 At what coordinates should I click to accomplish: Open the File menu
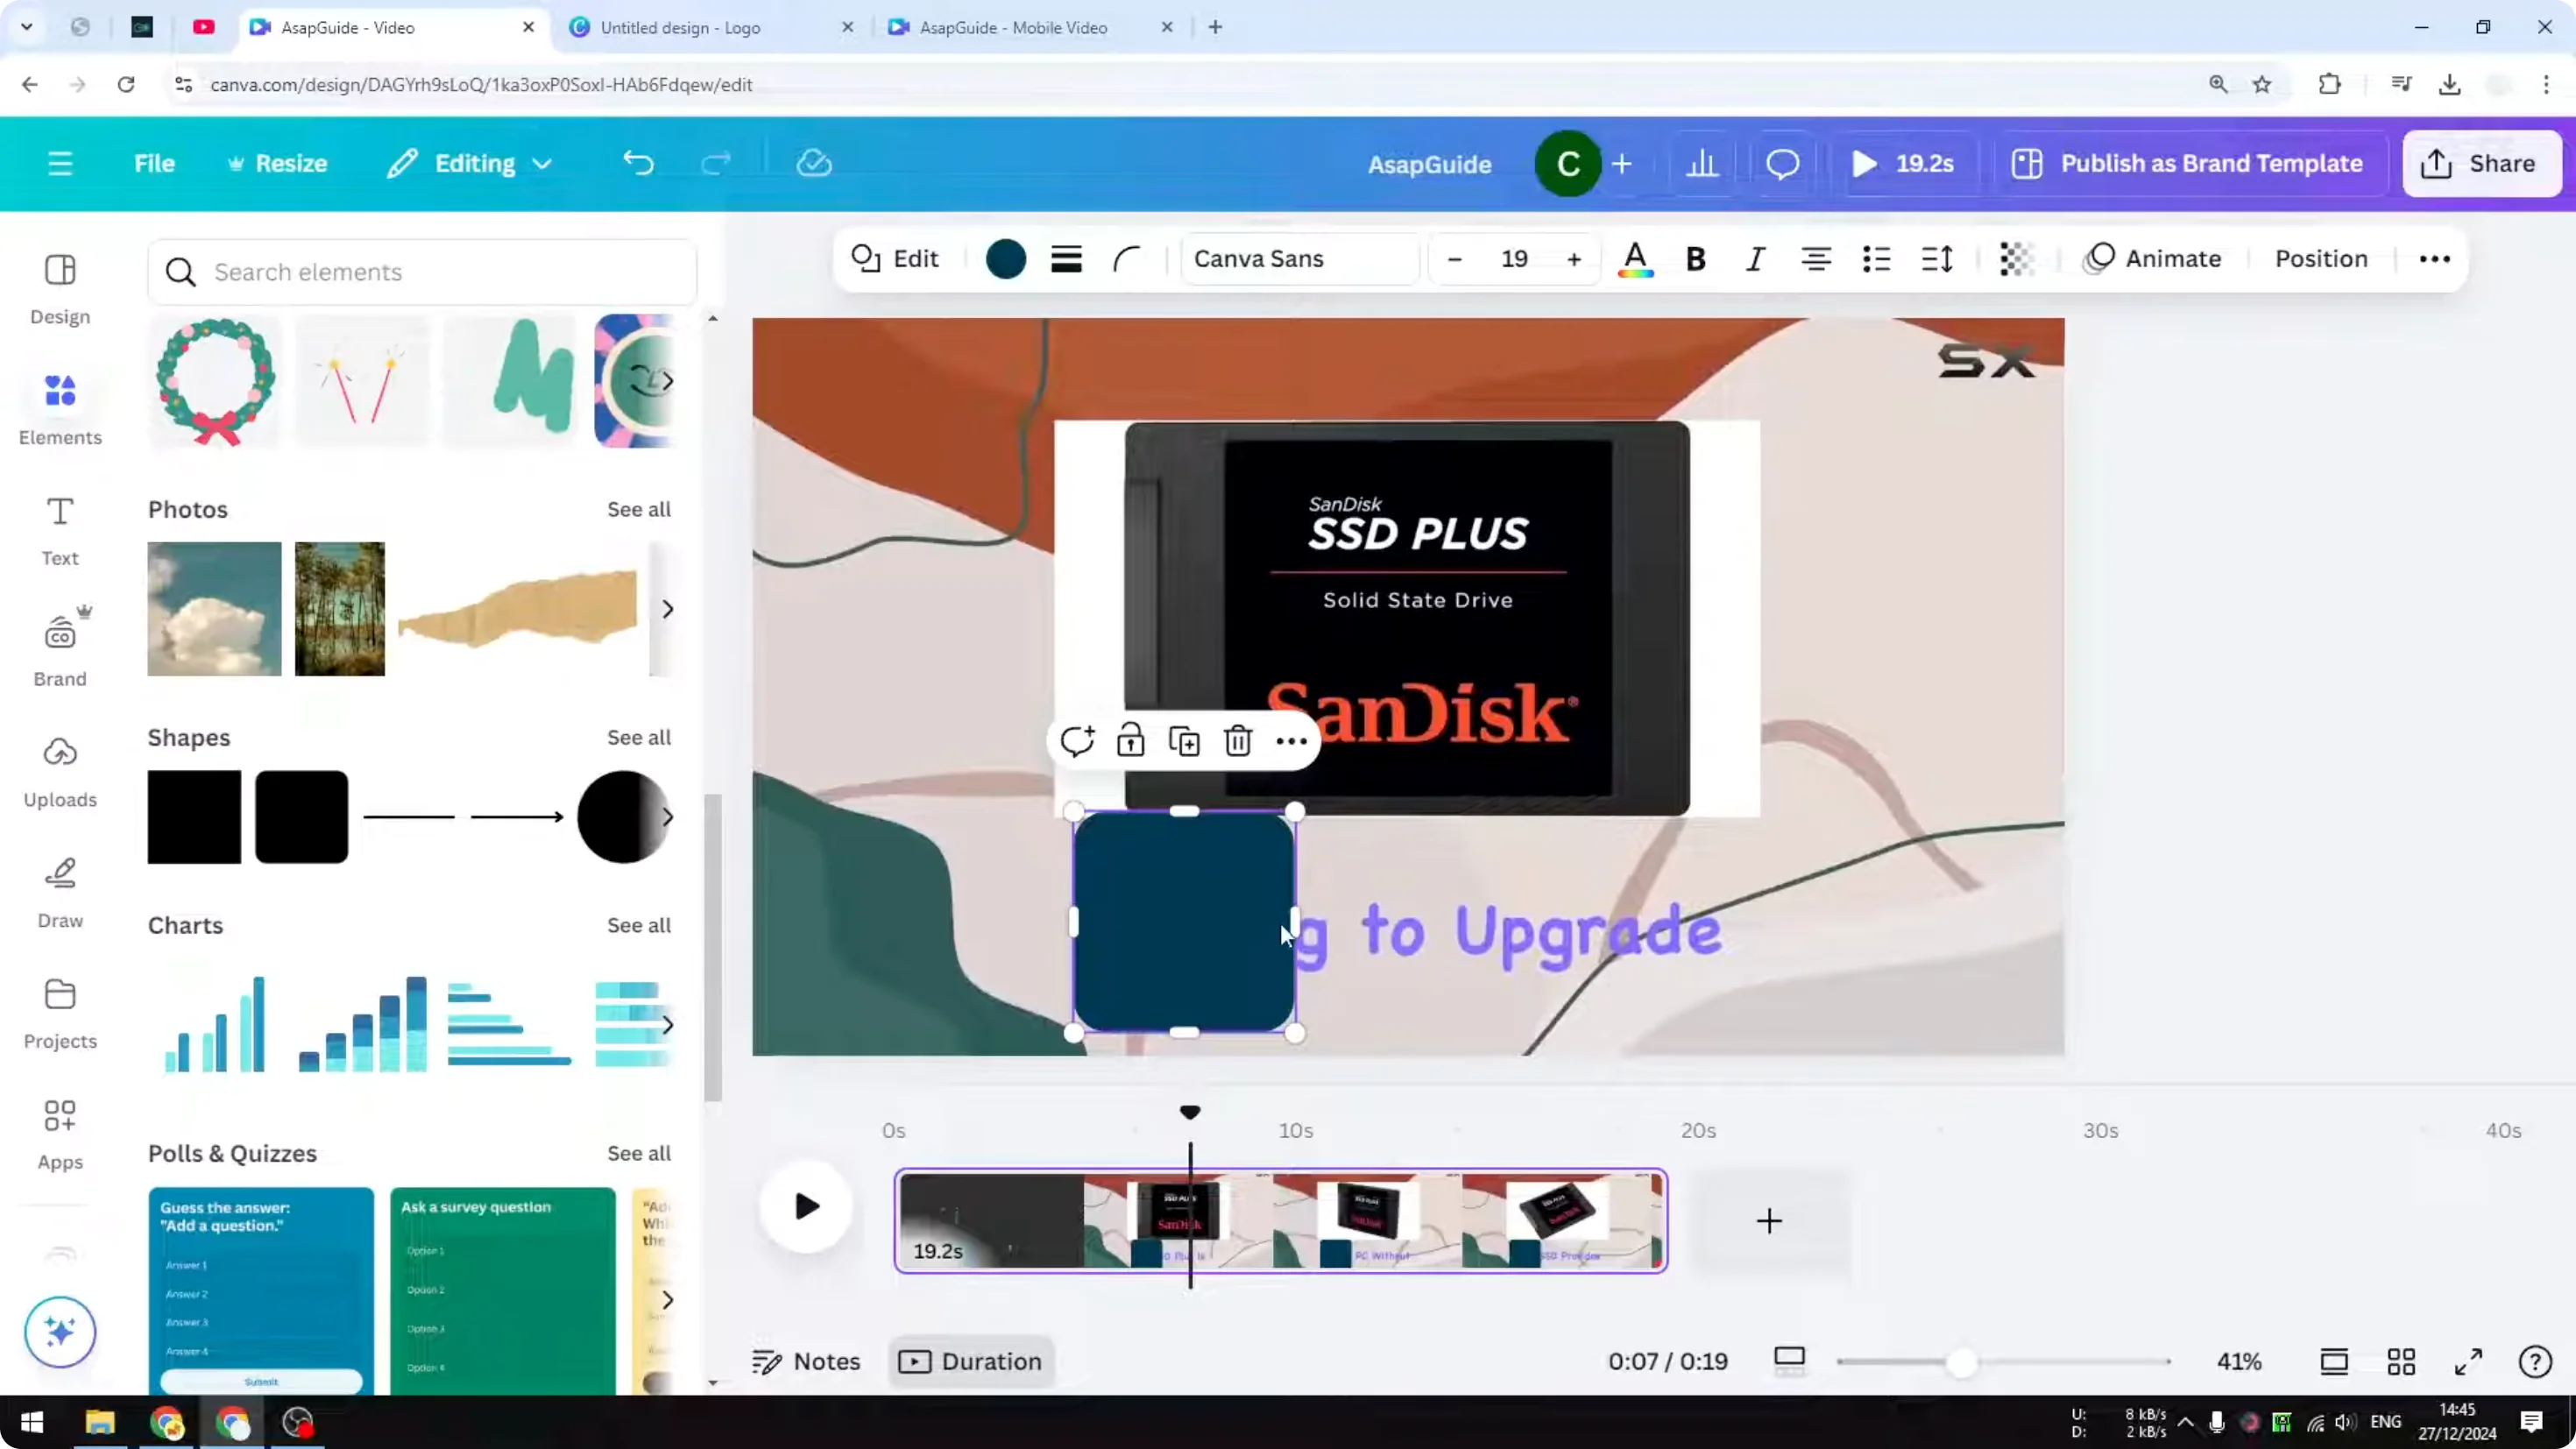tap(154, 163)
